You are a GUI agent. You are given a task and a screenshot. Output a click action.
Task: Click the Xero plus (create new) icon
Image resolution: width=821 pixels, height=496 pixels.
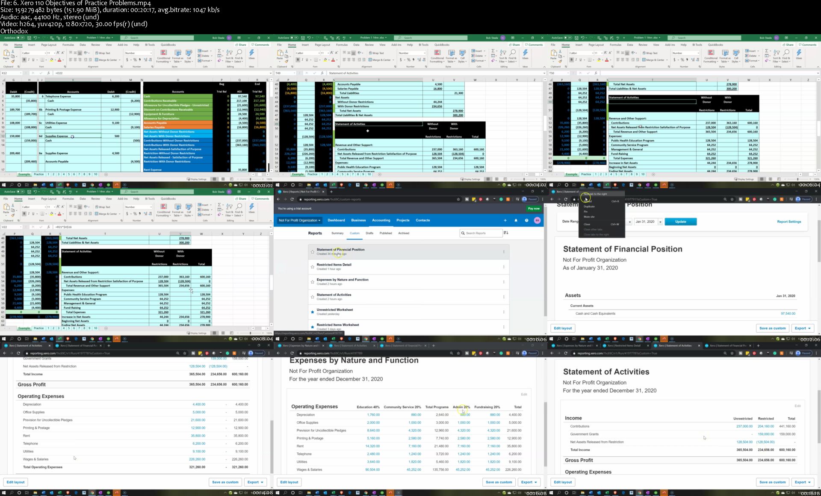(505, 221)
